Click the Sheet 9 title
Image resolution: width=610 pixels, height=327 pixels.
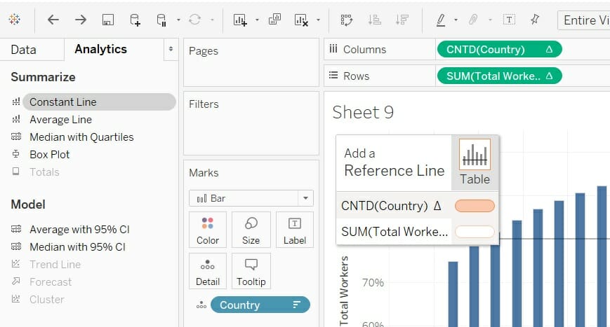click(363, 113)
